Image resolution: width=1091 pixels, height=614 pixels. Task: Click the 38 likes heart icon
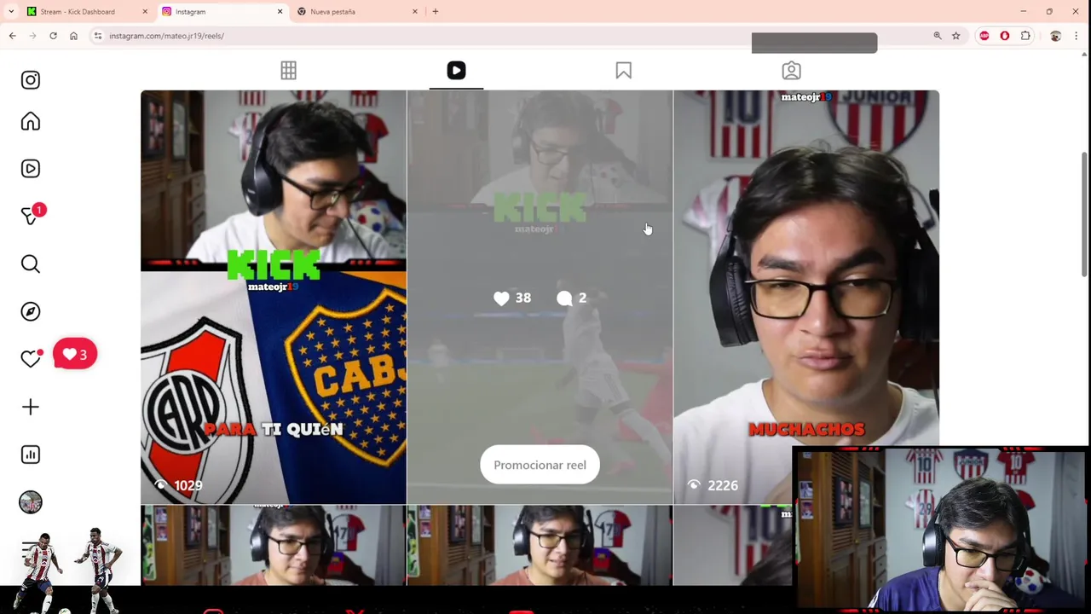[501, 298]
